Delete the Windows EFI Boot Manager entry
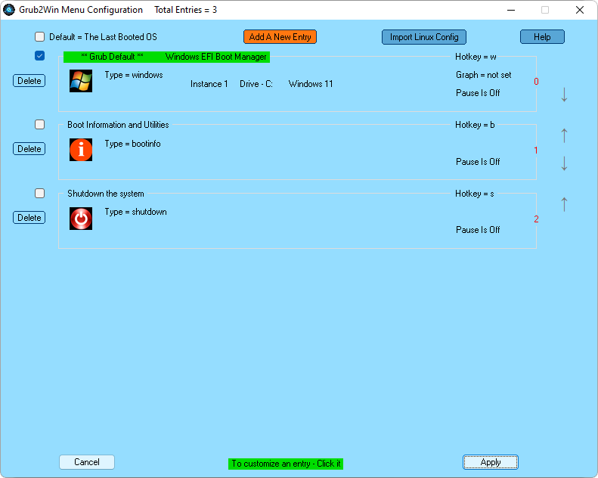Image resolution: width=598 pixels, height=478 pixels. pyautogui.click(x=29, y=81)
